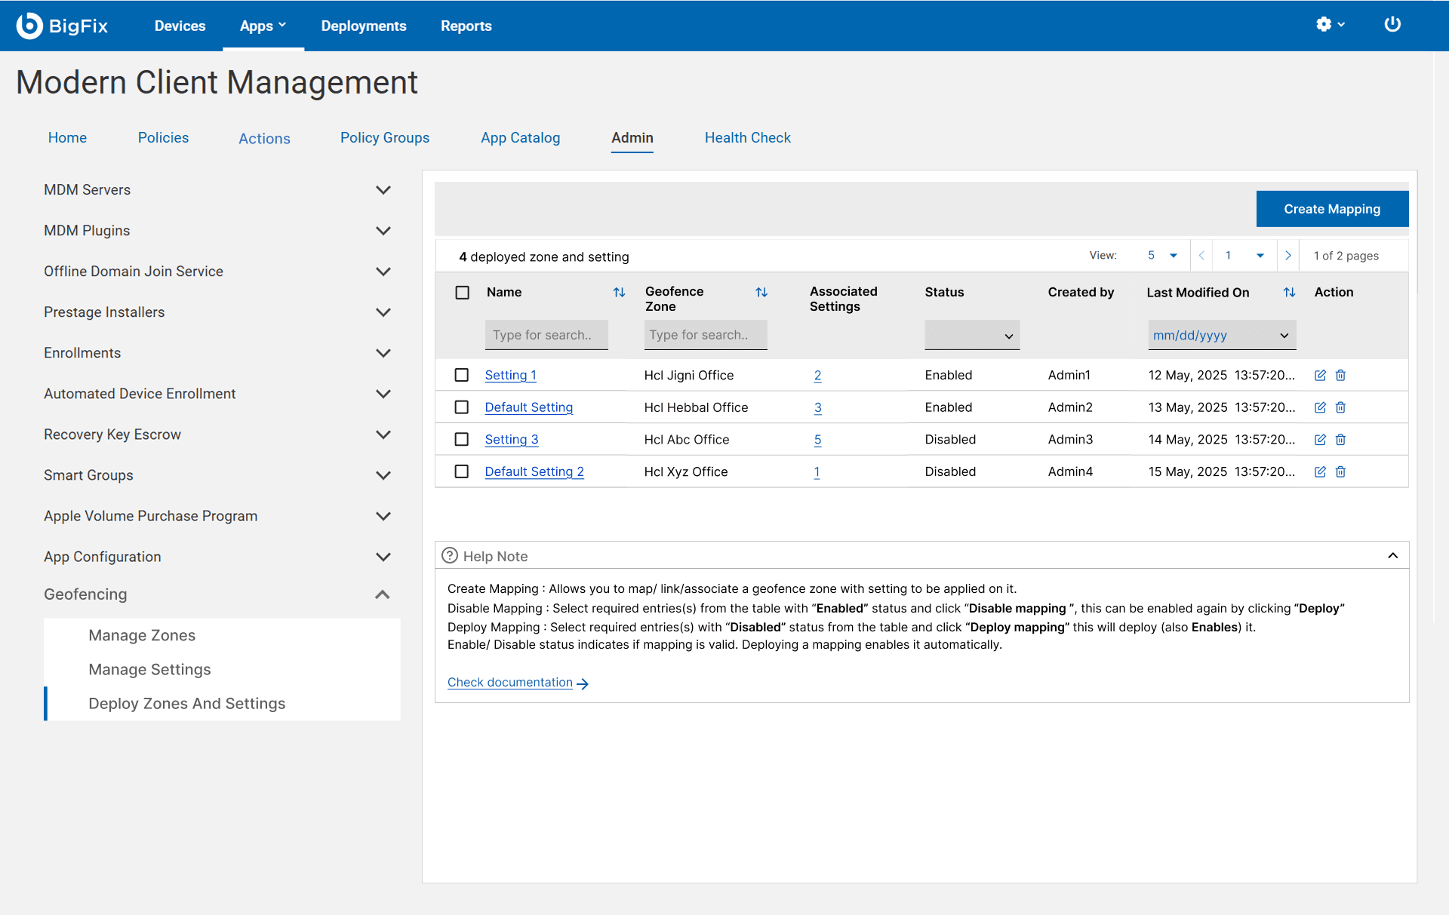
Task: Open the Status filter dropdown
Action: pos(972,336)
